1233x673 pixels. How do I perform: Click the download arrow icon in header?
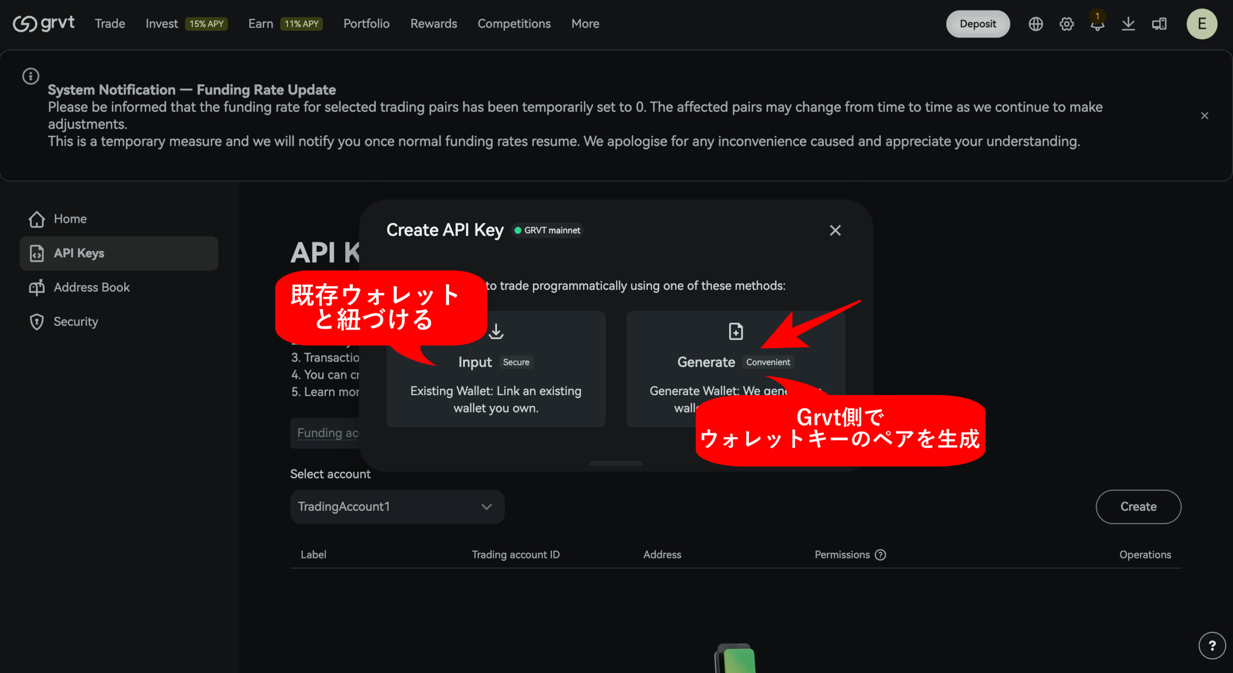(1128, 24)
